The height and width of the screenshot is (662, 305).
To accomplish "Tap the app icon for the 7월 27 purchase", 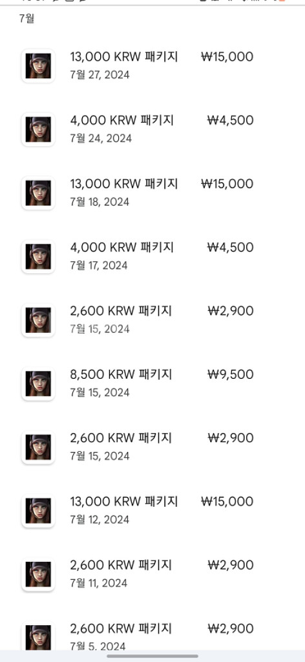I will pyautogui.click(x=38, y=66).
